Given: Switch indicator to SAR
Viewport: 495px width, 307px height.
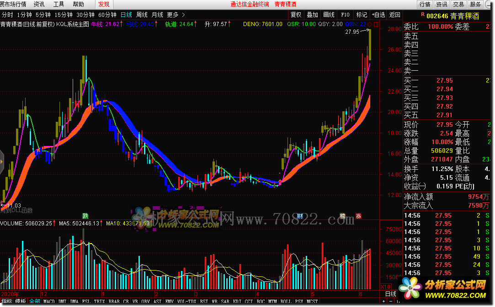Looking at the screenshot, I should tap(225, 302).
